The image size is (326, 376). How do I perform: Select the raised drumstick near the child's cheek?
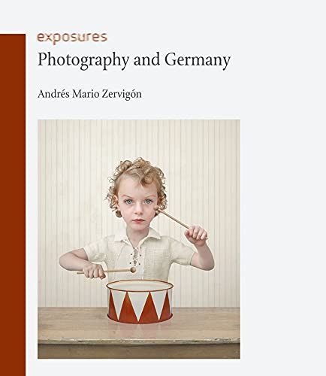click(174, 218)
